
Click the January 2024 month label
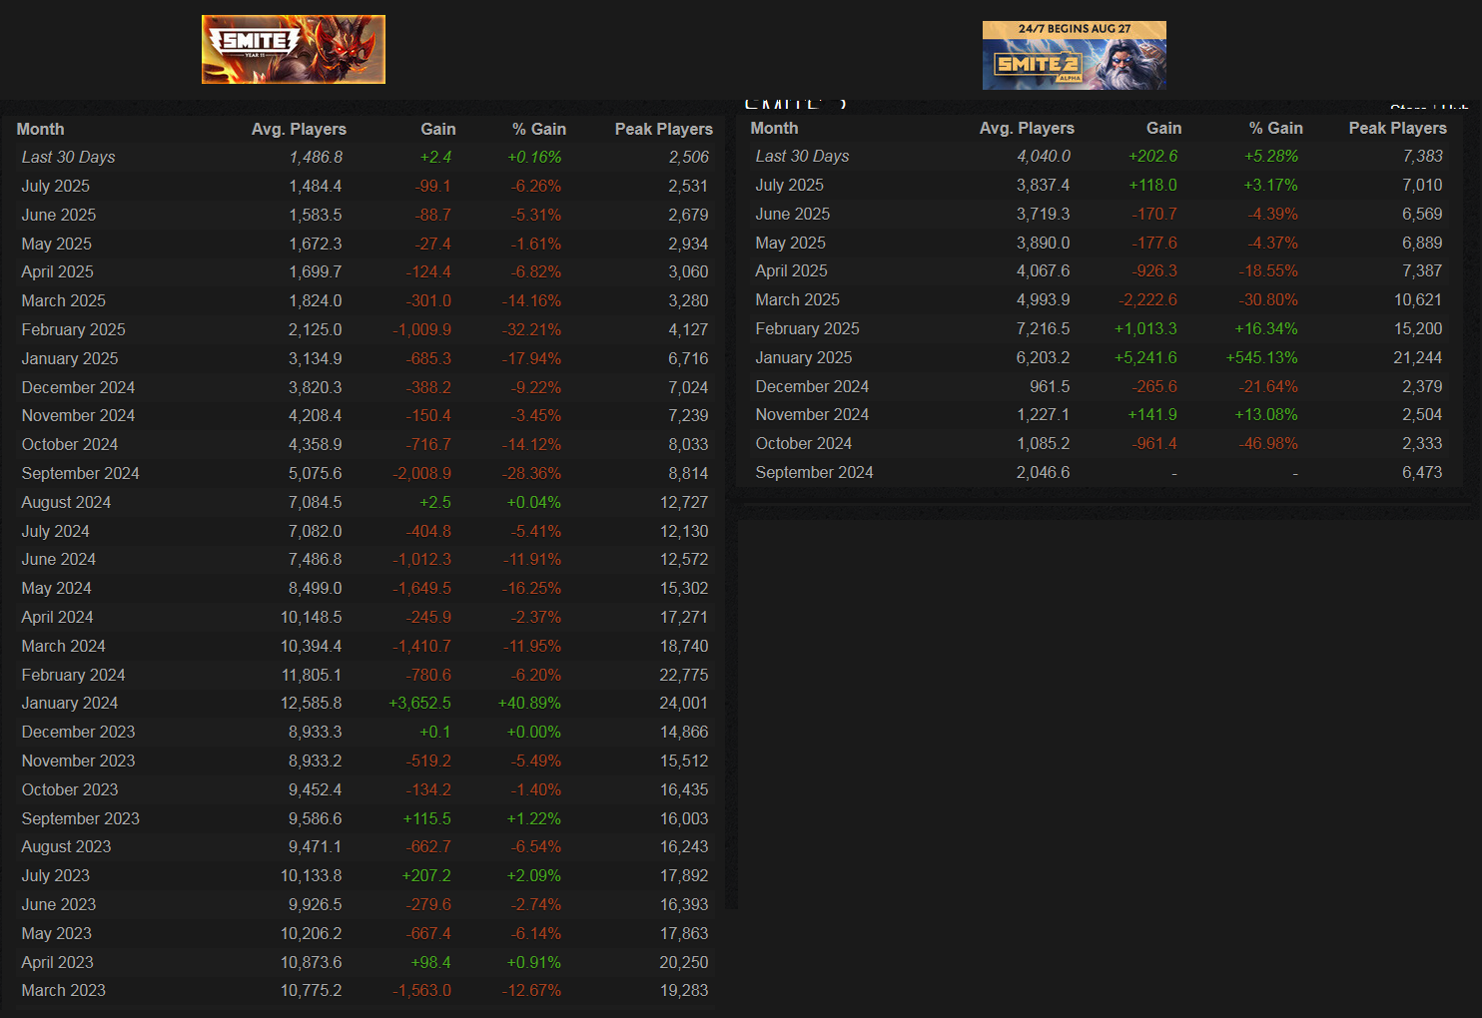pos(70,703)
